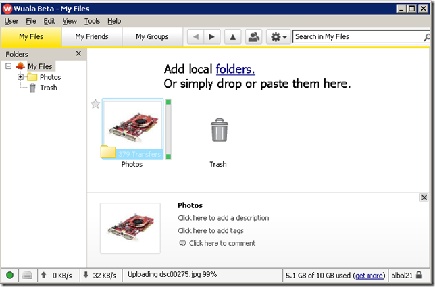Click the Trash caption under bin icon
This screenshot has width=435, height=287.
(x=218, y=165)
